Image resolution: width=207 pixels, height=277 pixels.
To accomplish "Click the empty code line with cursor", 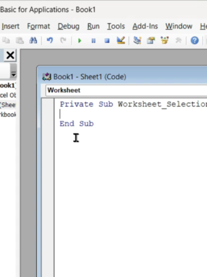I will click(x=131, y=114).
